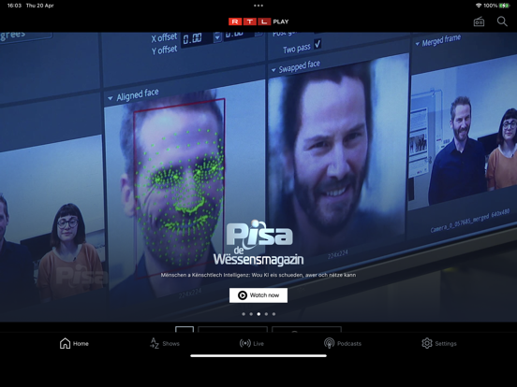Select fourth carousel page dot
This screenshot has height=387, width=517.
(266, 314)
